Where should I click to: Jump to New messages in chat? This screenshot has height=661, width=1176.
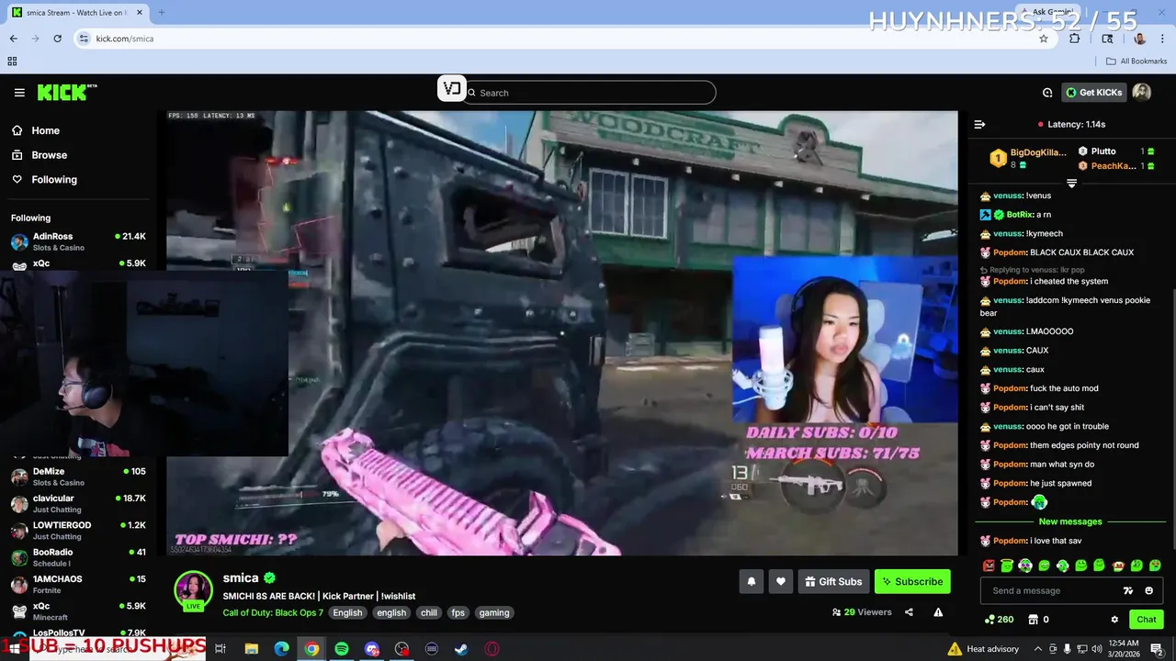click(1070, 521)
